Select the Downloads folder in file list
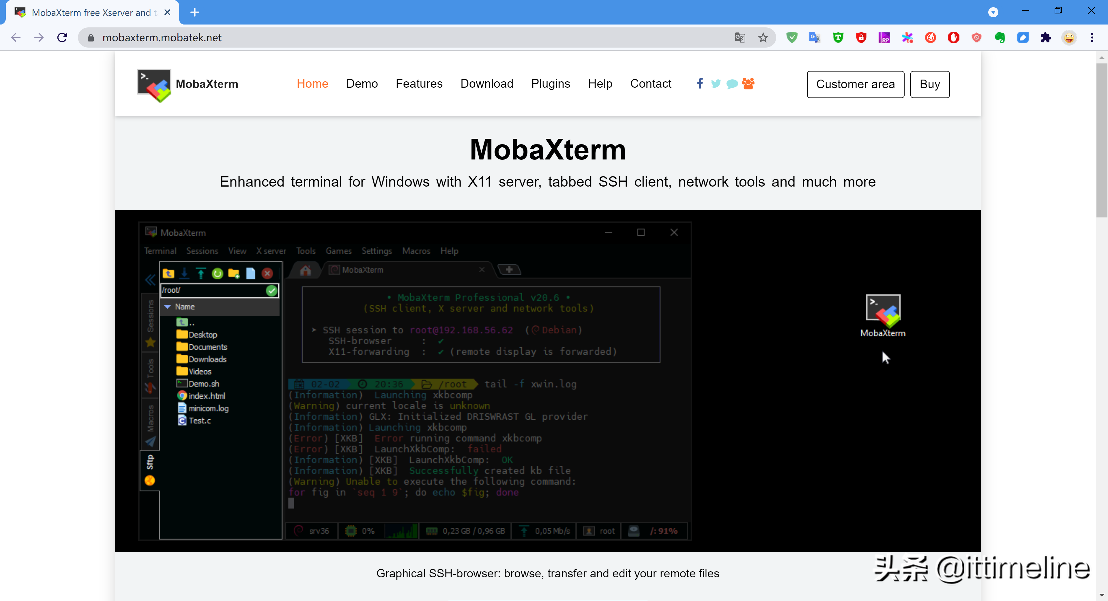1108x601 pixels. (x=201, y=359)
